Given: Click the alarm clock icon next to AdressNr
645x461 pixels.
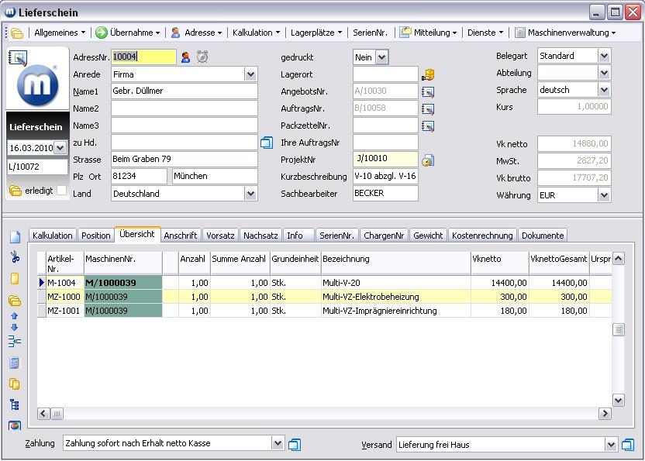Looking at the screenshot, I should pos(202,57).
